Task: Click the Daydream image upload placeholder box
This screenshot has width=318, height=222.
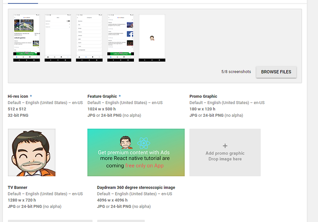Action: 121,220
